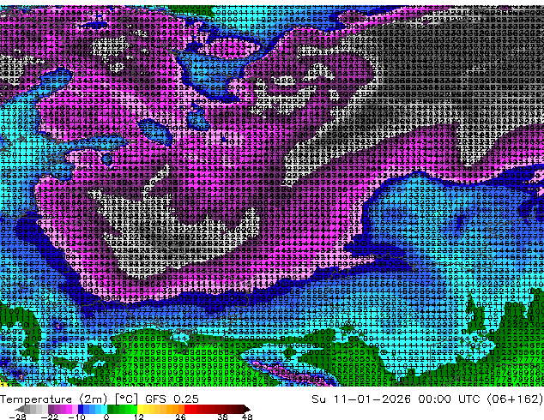
Task: Click the '12' label on the color scale
Action: pos(139,417)
